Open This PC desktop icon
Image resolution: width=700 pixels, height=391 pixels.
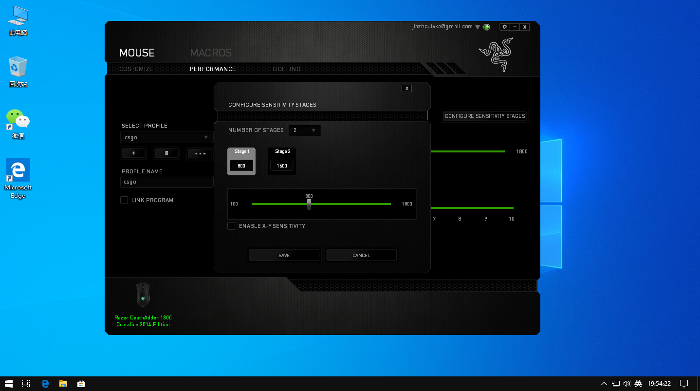pyautogui.click(x=18, y=20)
